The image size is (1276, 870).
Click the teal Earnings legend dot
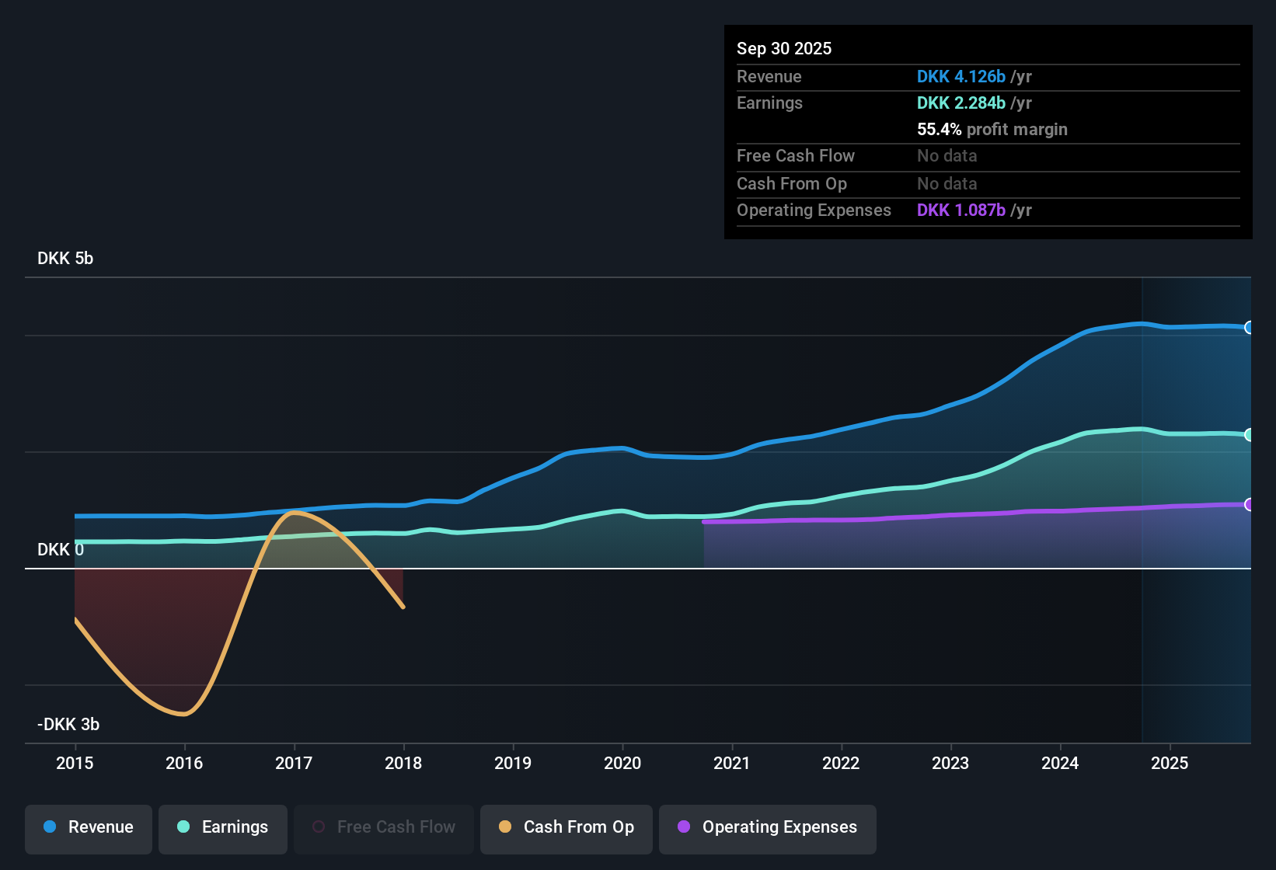(x=183, y=827)
